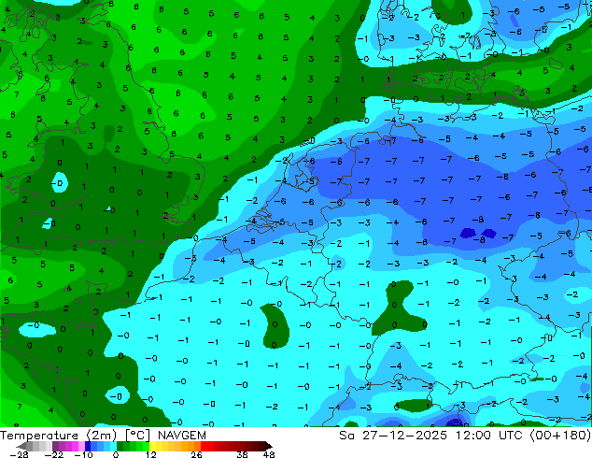Click the gray left arrow end of the color scale

point(21,446)
